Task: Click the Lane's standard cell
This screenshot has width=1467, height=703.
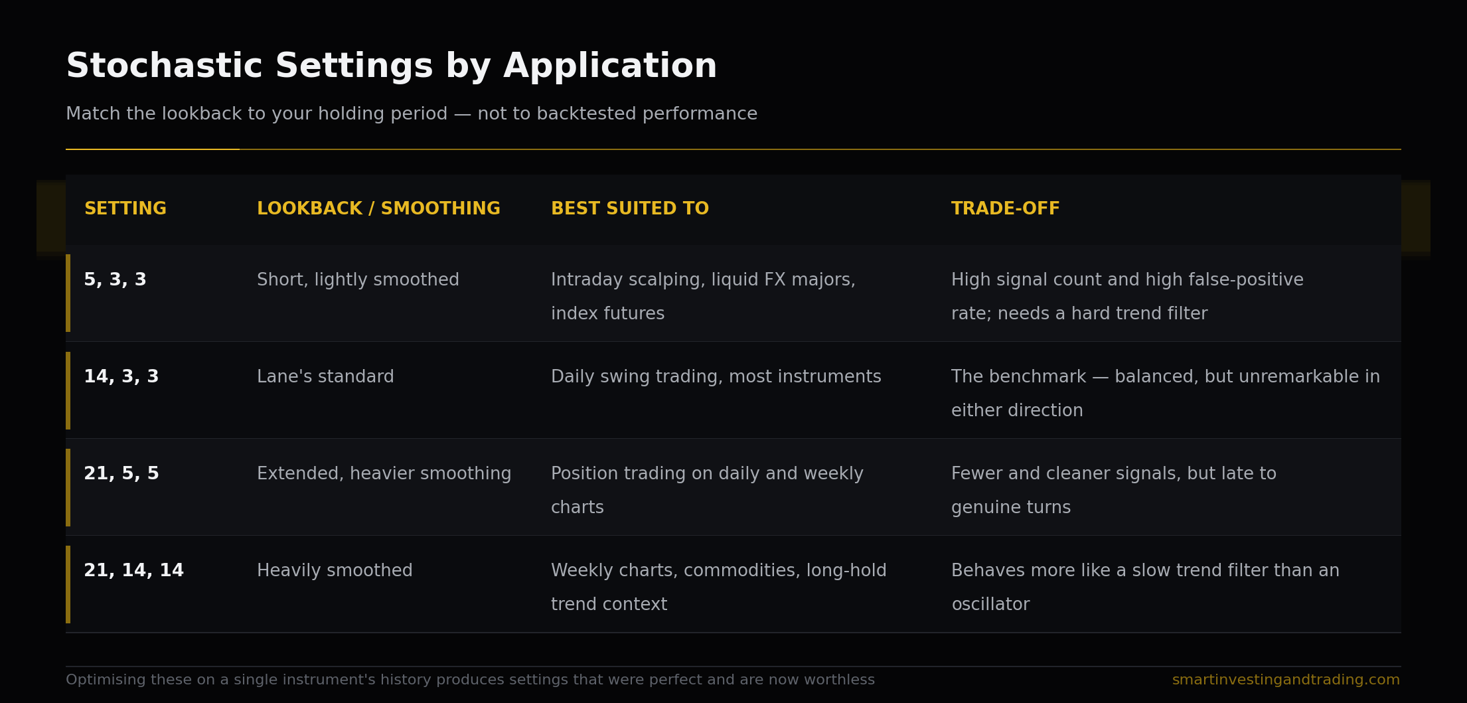Action: (325, 377)
